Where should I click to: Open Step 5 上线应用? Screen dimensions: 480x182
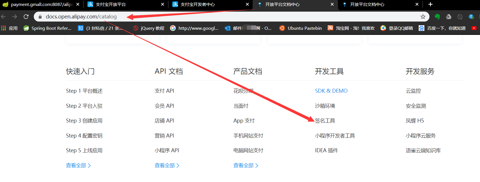pos(84,151)
